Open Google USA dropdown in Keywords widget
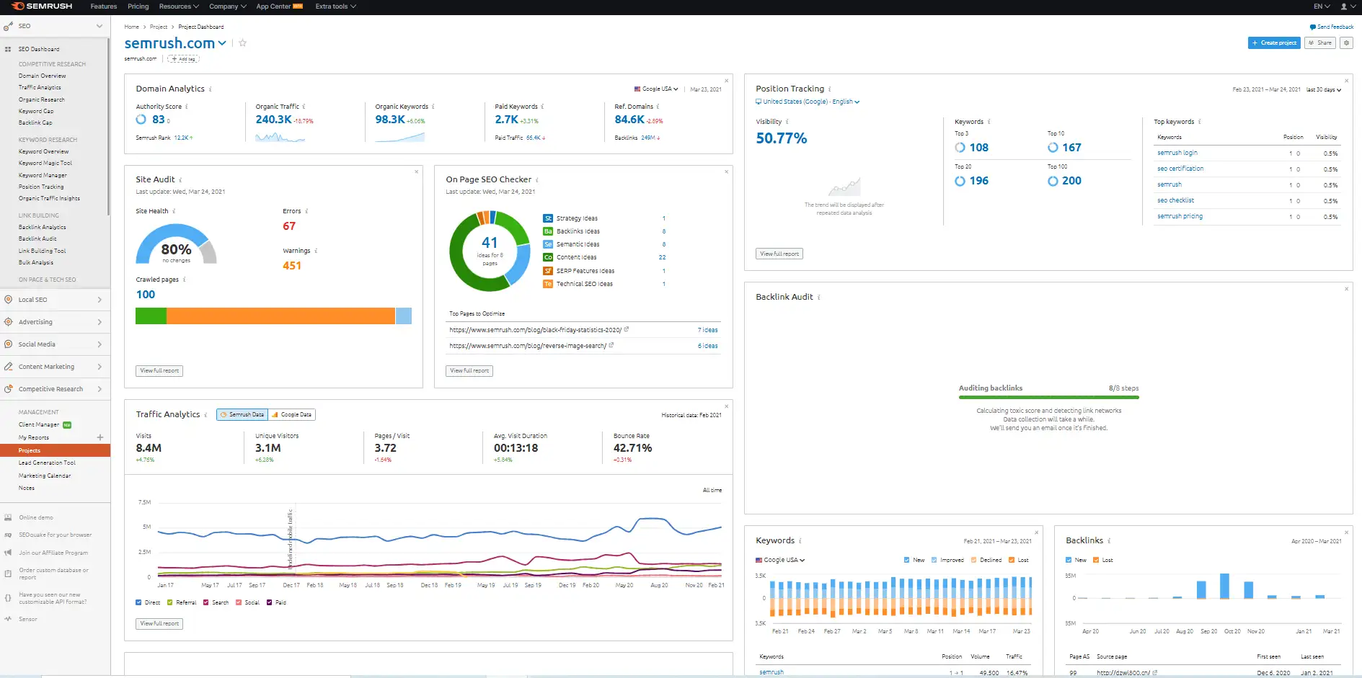 point(780,560)
